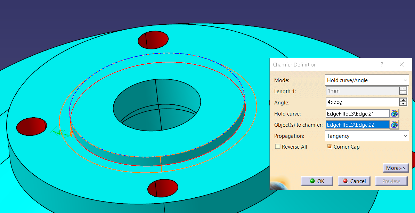
Task: Toggle the Corner Cap option
Action: [x=343, y=147]
